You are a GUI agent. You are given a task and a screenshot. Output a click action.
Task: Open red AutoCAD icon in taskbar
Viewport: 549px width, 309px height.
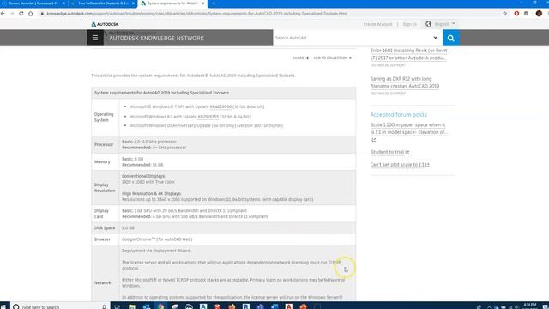(289, 306)
